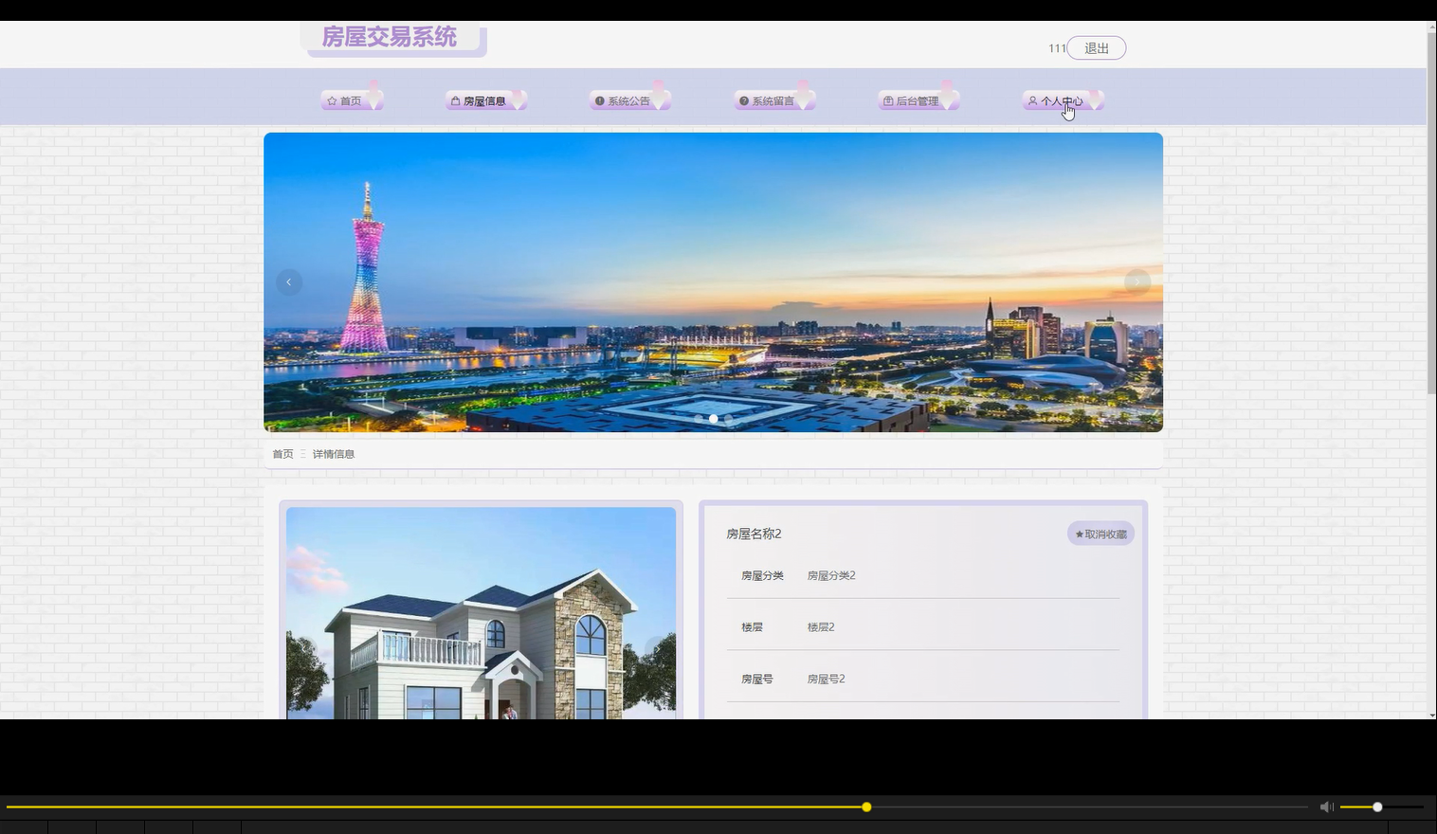Select the briefcase icon on 后台管理
Viewport: 1437px width, 834px height.
[888, 100]
